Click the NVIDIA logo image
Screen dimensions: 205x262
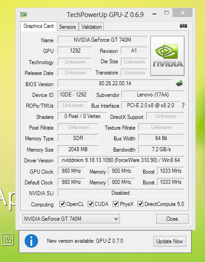coord(167,56)
